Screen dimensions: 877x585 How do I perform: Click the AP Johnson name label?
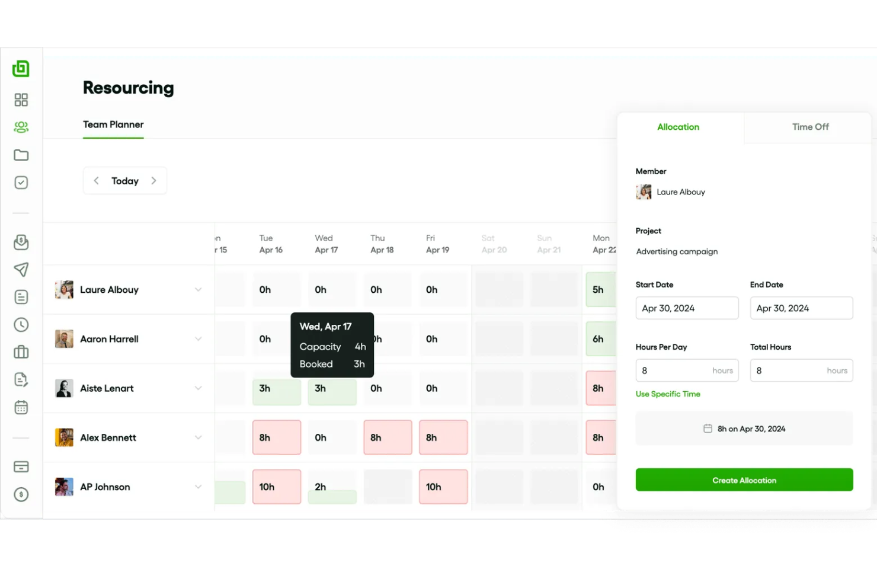(x=105, y=487)
